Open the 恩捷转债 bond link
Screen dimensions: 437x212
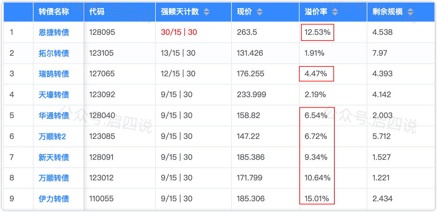(54, 32)
